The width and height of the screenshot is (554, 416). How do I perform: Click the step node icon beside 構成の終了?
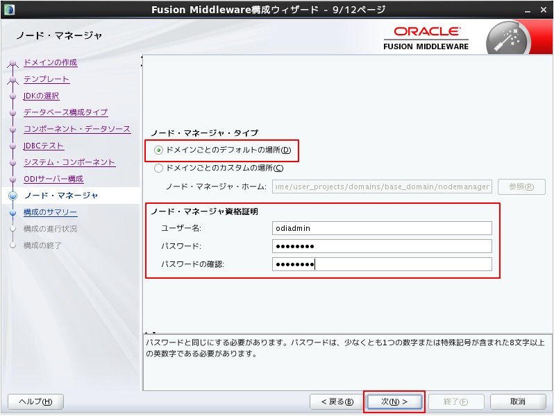pos(13,245)
